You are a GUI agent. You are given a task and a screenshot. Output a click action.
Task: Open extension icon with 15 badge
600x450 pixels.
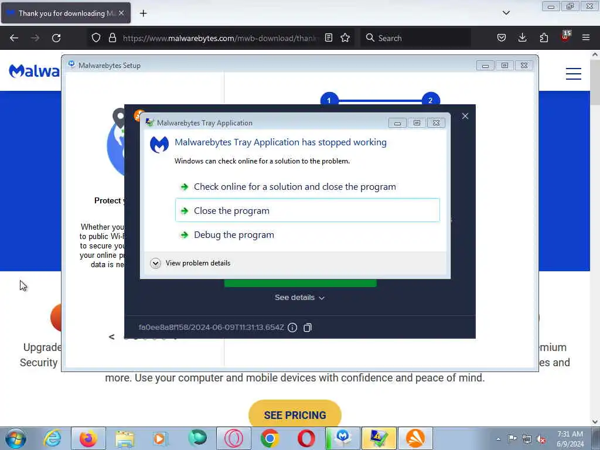click(x=565, y=36)
